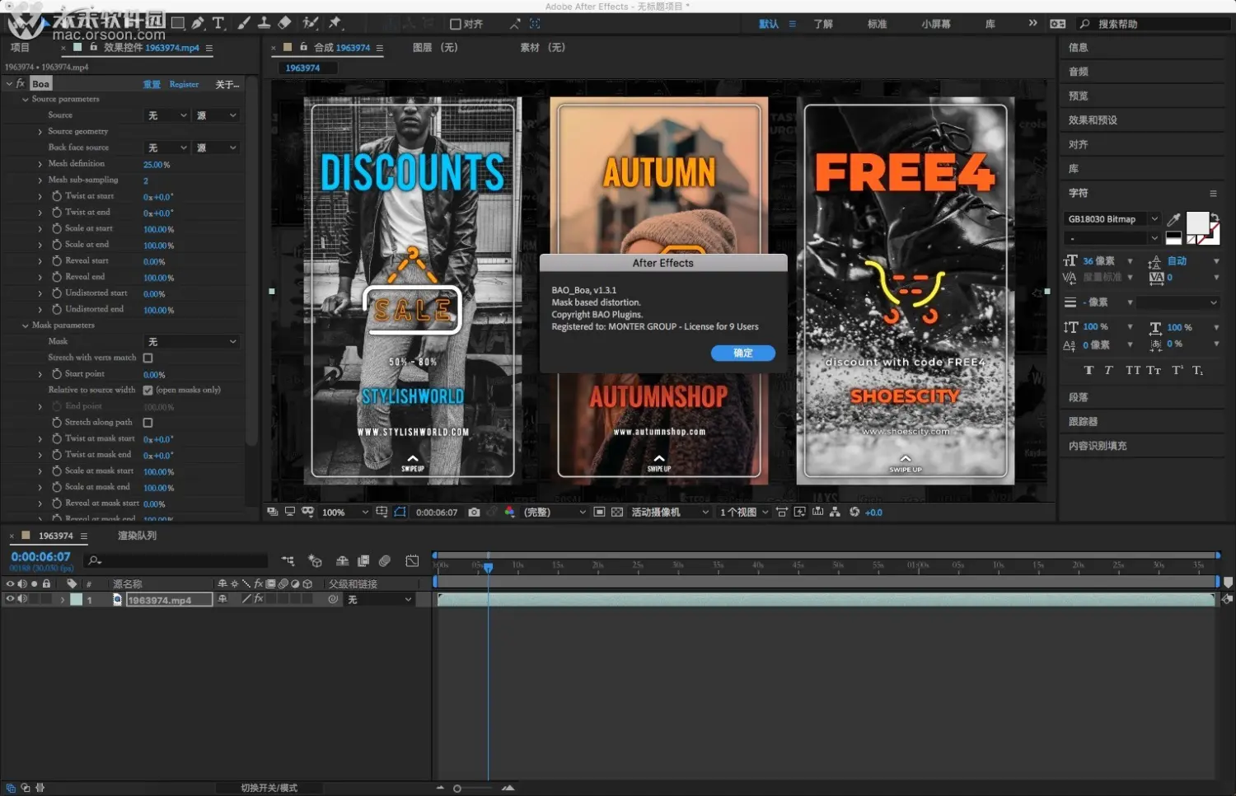Click 确定 in the After Effects dialog
The image size is (1236, 796).
coord(743,354)
